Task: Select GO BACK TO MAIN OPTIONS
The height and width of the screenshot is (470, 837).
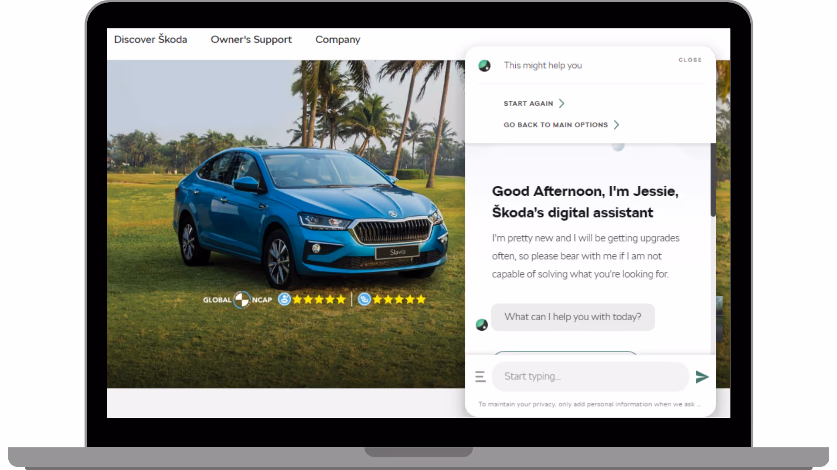Action: coord(555,125)
